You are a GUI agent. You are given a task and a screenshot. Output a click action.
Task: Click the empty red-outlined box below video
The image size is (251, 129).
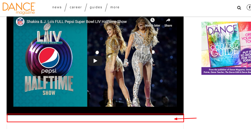tap(95, 118)
